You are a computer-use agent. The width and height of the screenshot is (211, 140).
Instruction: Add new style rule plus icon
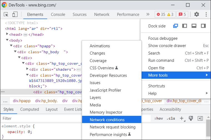point(182,118)
